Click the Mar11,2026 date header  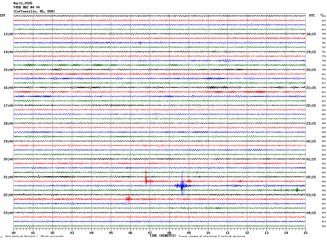(x=23, y=3)
